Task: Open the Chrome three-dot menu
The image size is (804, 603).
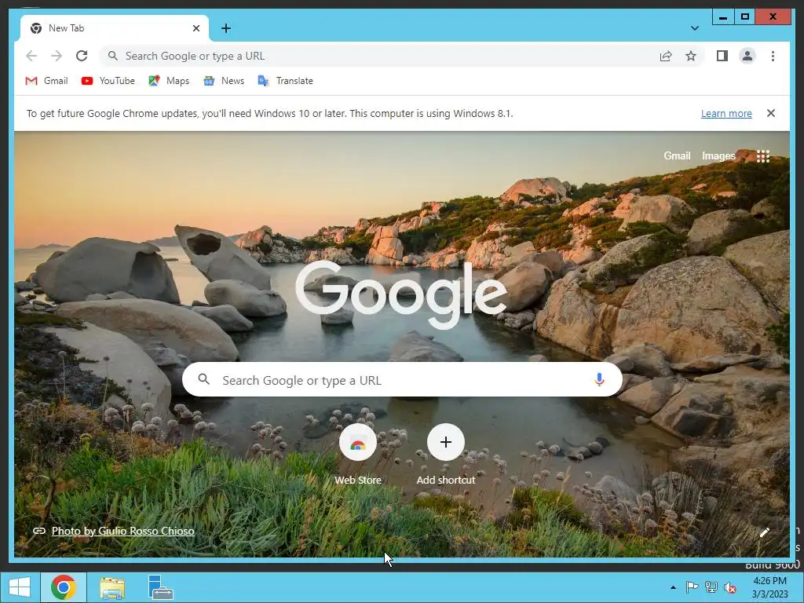Action: click(x=773, y=56)
